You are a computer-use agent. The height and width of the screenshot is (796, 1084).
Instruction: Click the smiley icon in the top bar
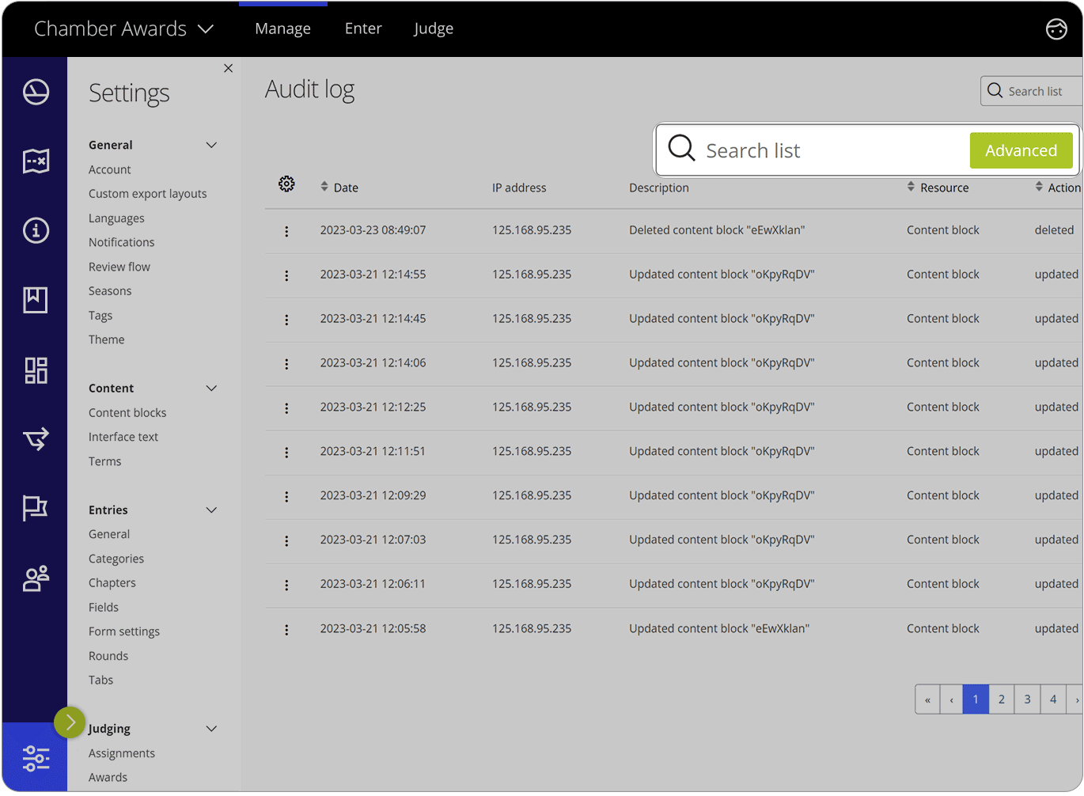(x=1056, y=28)
